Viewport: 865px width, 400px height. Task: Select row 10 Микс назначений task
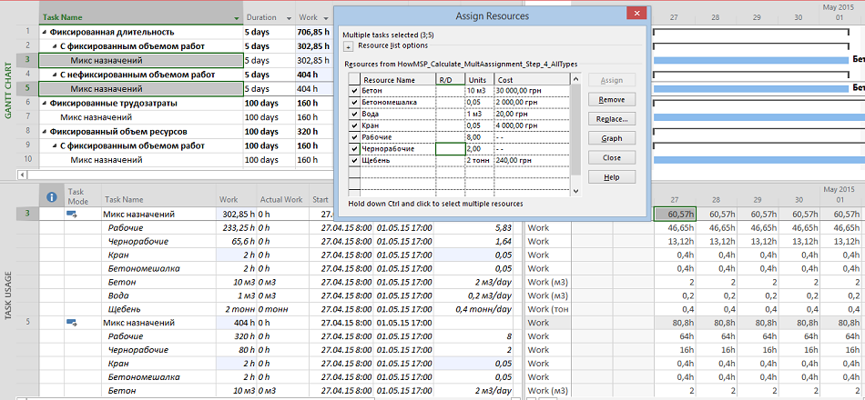click(140, 160)
